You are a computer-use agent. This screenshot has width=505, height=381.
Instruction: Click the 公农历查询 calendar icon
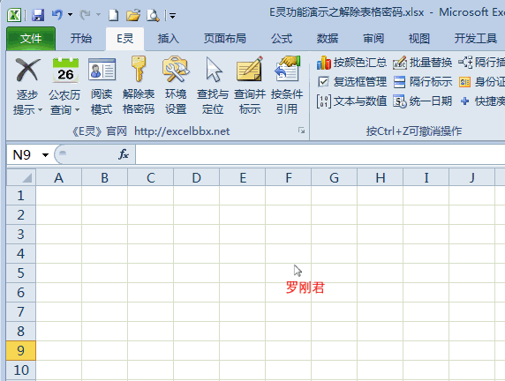pyautogui.click(x=65, y=70)
